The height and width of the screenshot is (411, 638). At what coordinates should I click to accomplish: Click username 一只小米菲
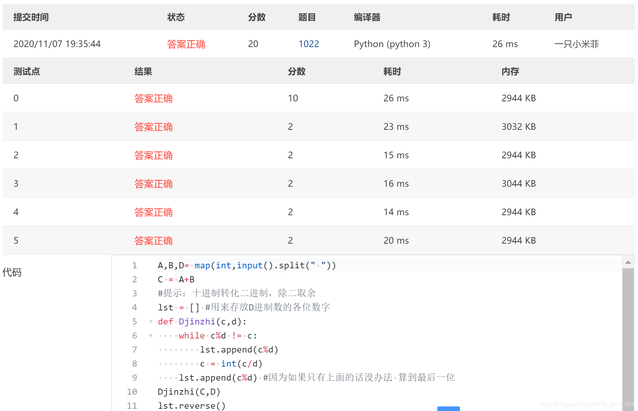click(x=577, y=44)
